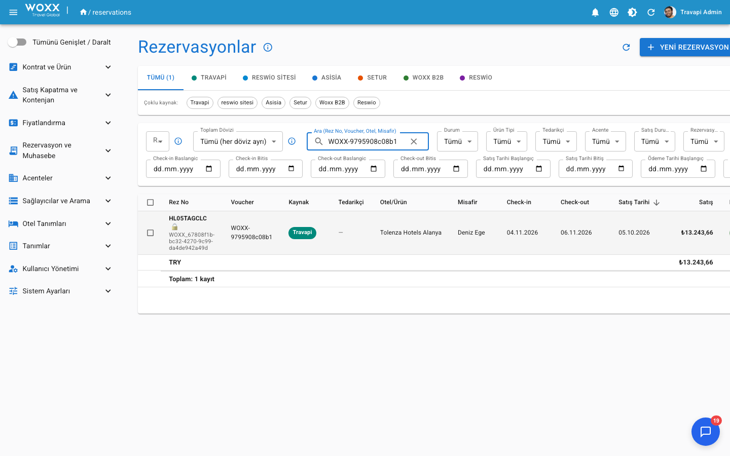Open Toplam Dövizi dropdown
The width and height of the screenshot is (730, 456).
238,141
